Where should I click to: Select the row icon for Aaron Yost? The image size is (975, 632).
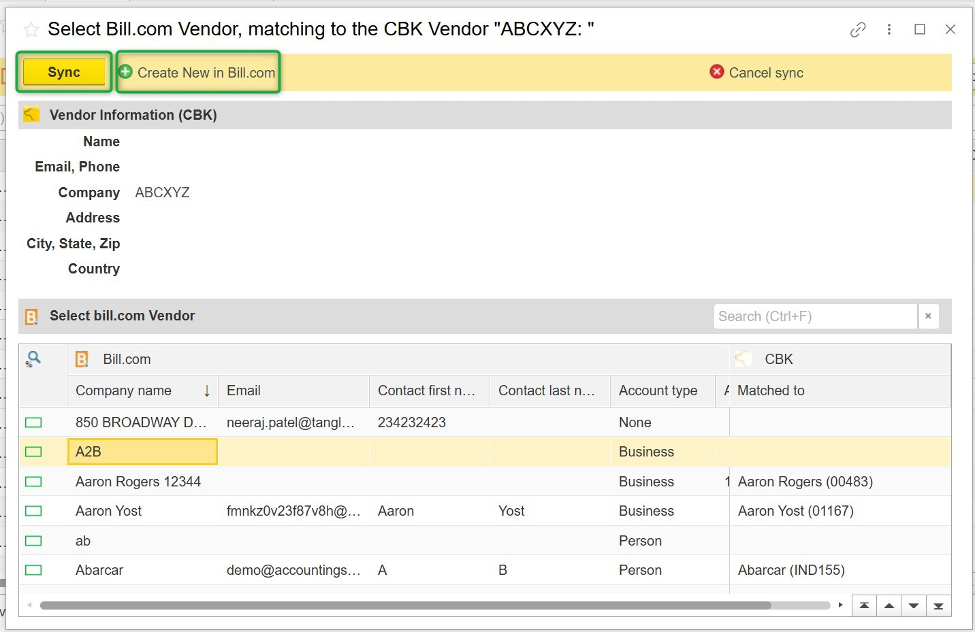coord(33,511)
